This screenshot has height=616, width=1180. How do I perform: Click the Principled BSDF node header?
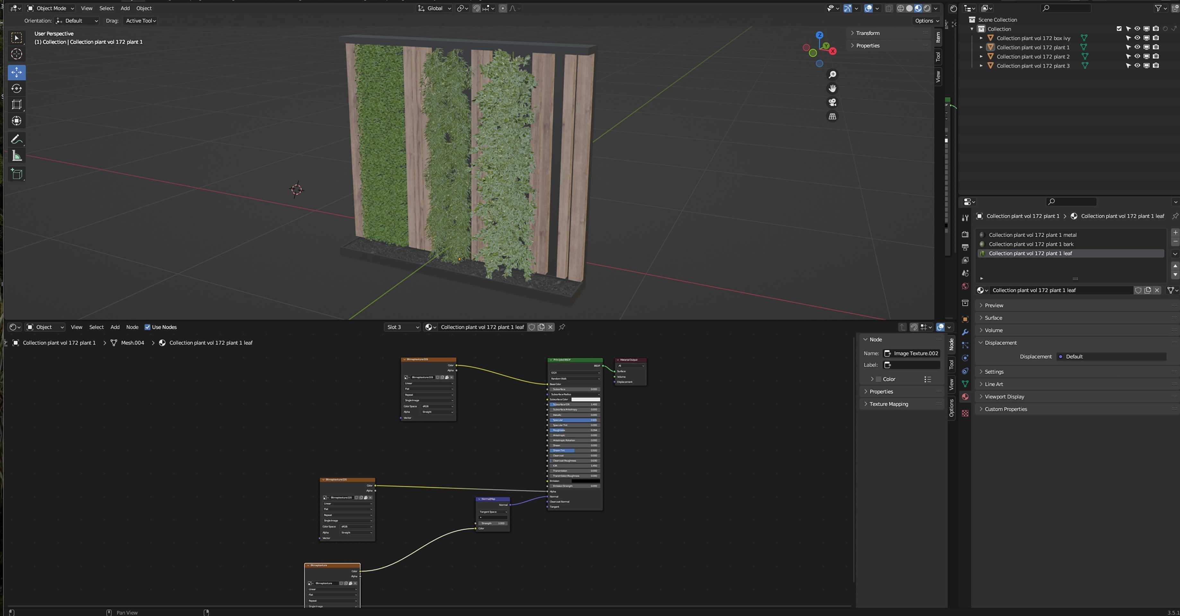(x=575, y=360)
